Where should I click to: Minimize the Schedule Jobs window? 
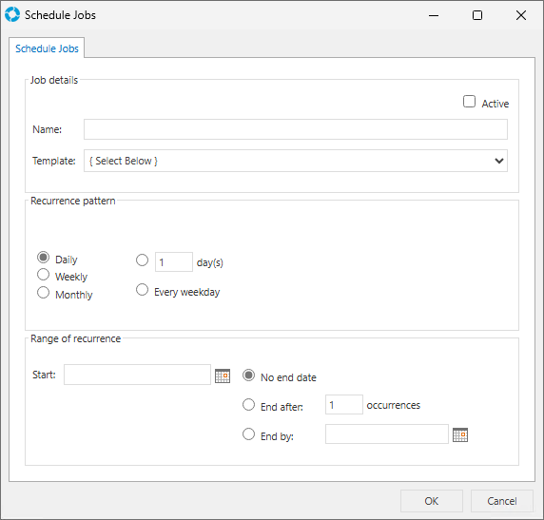pyautogui.click(x=434, y=15)
